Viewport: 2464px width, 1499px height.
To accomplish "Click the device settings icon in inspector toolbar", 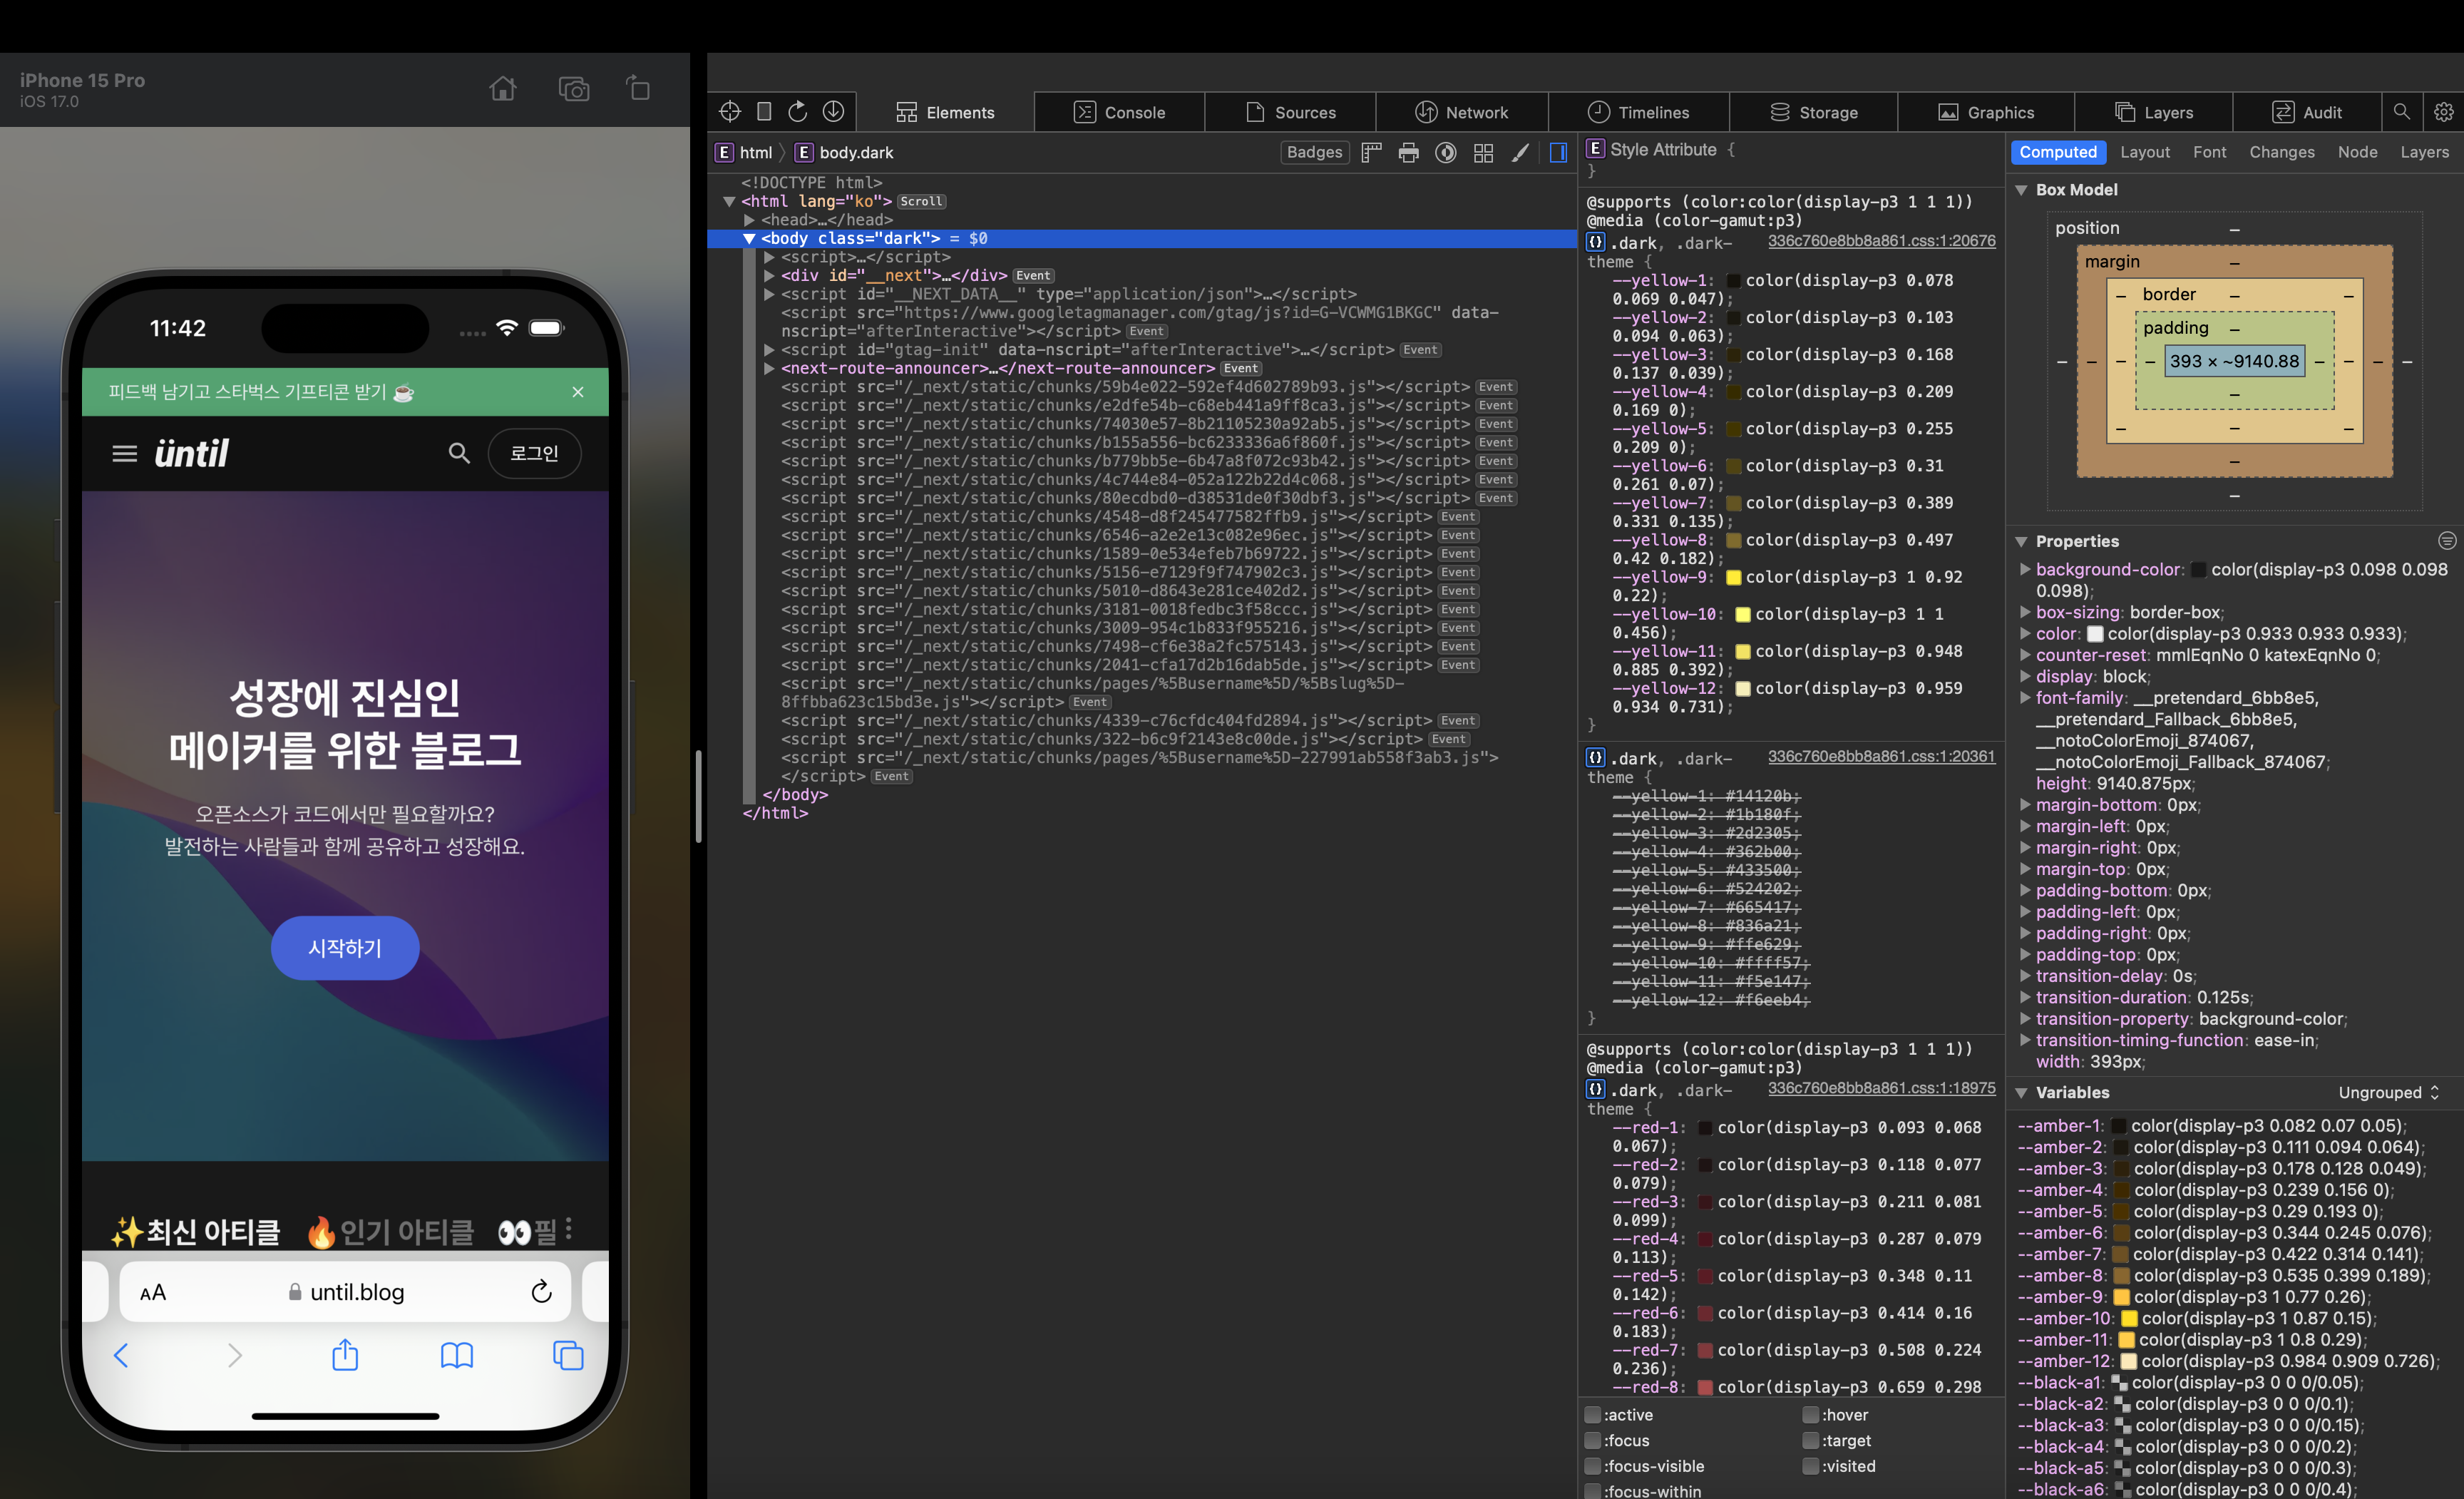I will [x=764, y=112].
